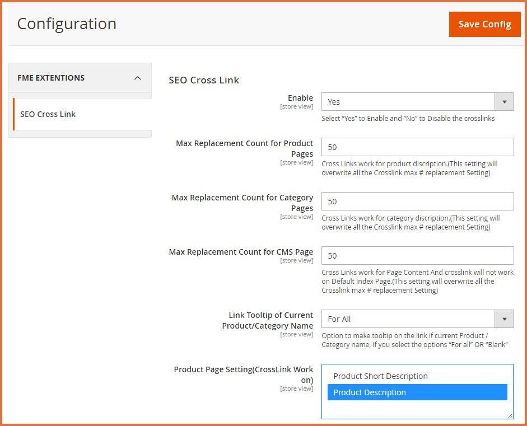The width and height of the screenshot is (527, 426).
Task: Click the FME EXTENTIONS section header text
Action: [51, 78]
